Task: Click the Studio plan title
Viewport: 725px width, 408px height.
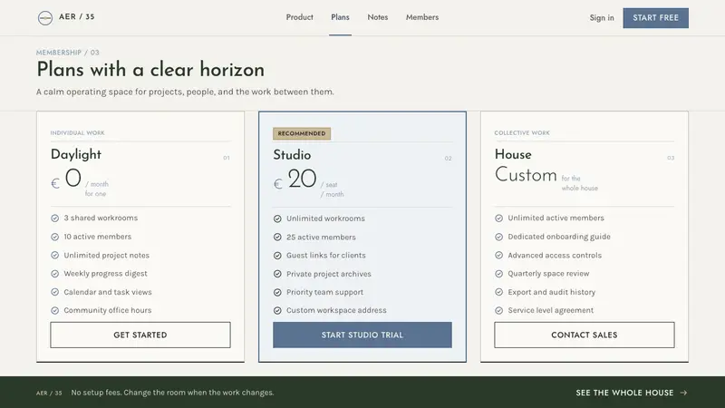Action: pos(292,154)
